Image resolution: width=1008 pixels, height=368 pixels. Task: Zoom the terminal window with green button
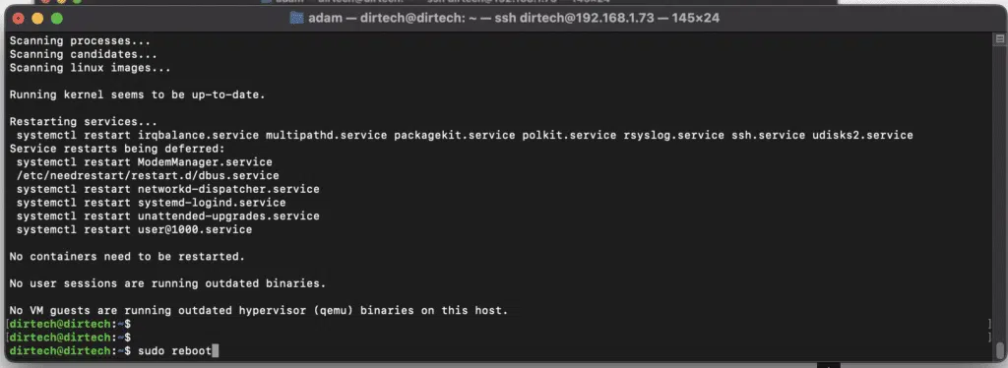(56, 19)
